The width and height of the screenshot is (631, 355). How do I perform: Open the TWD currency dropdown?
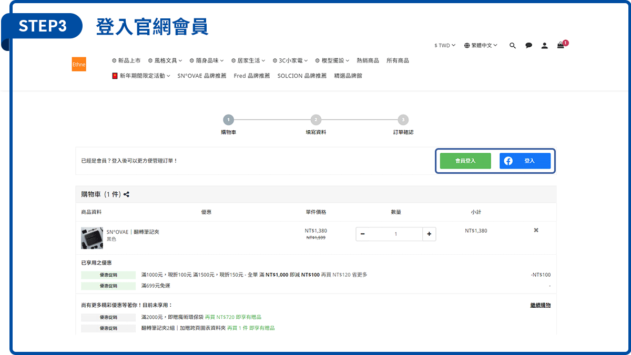point(445,46)
